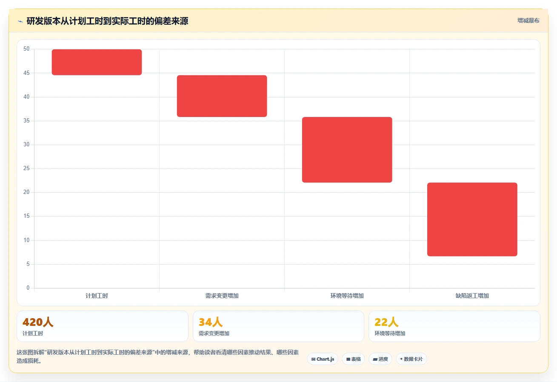
Task: Select the red 环境等待增加 waterfall bar
Action: click(x=347, y=150)
